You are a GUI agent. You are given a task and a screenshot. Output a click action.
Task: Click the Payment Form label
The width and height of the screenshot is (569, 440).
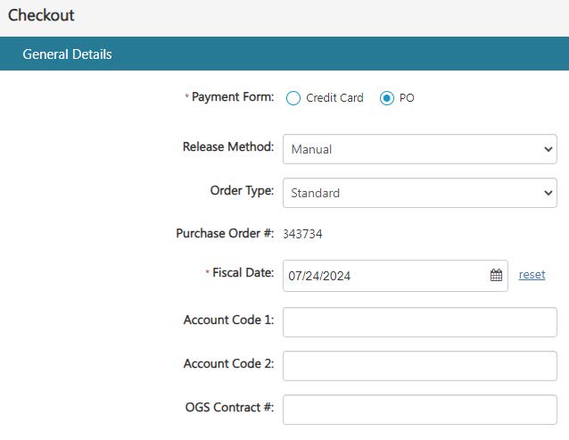click(x=233, y=97)
